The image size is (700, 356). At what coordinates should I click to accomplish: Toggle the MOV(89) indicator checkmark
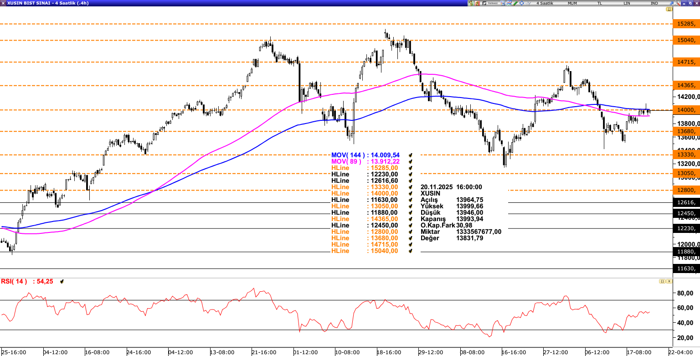[411, 161]
